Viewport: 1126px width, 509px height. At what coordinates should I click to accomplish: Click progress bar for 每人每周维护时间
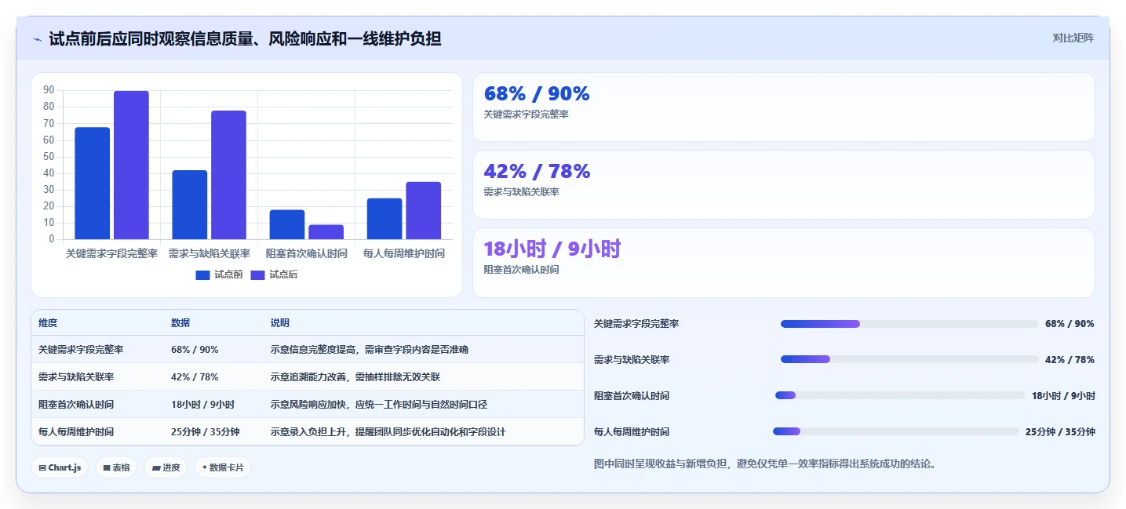click(895, 431)
